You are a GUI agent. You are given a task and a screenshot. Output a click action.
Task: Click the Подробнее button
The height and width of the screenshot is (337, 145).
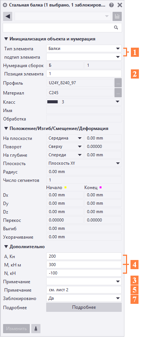[x=84, y=307]
